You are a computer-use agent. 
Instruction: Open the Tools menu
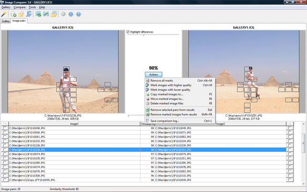pos(32,7)
